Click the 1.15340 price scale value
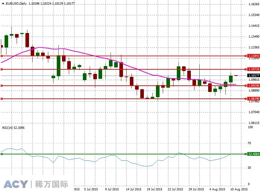Viewport: 260px width, 192px height. [254, 15]
